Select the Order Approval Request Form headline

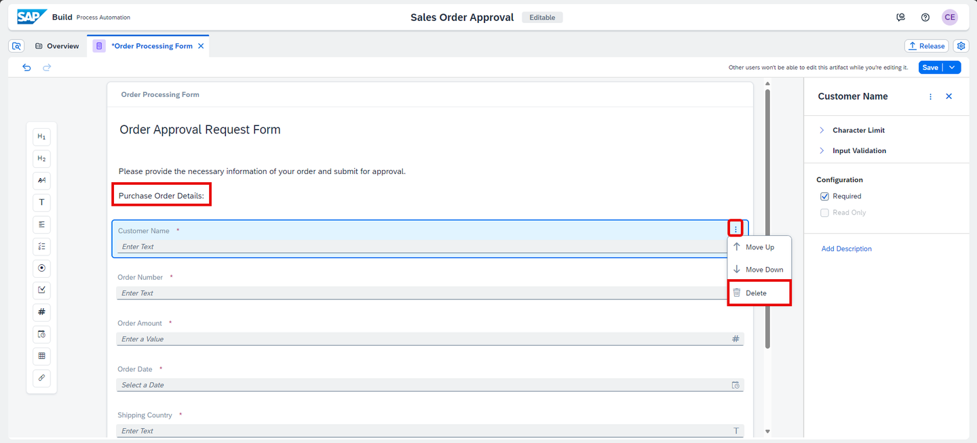click(x=200, y=129)
